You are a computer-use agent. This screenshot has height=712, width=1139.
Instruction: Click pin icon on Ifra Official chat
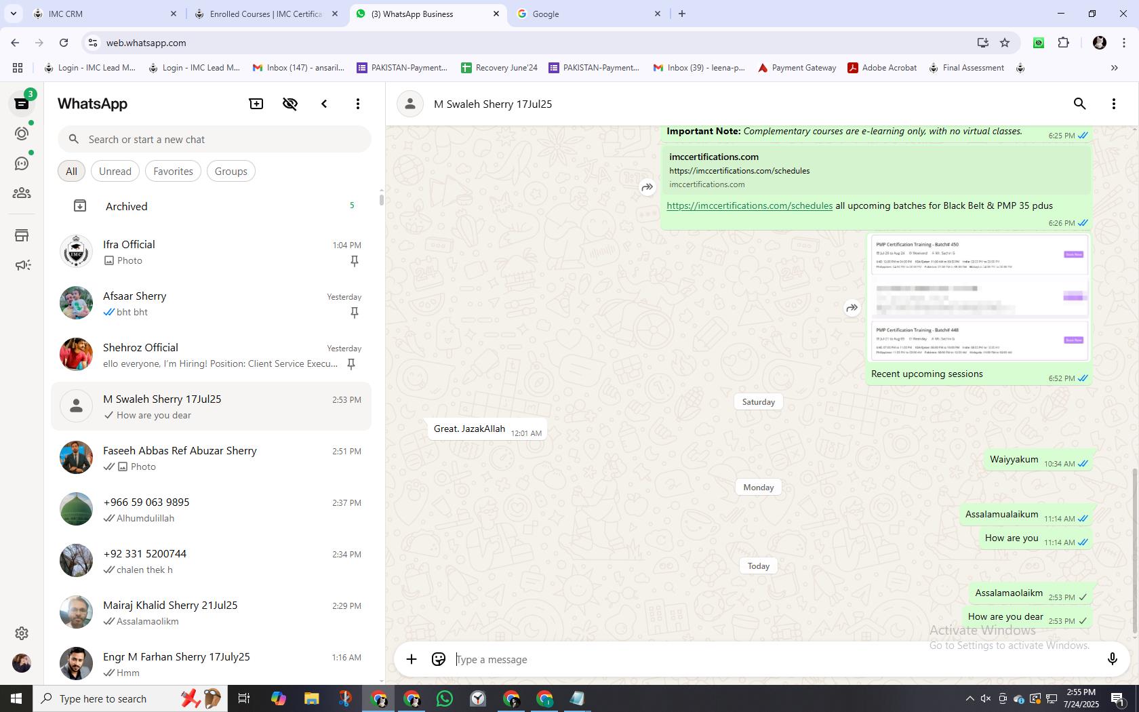pyautogui.click(x=354, y=261)
